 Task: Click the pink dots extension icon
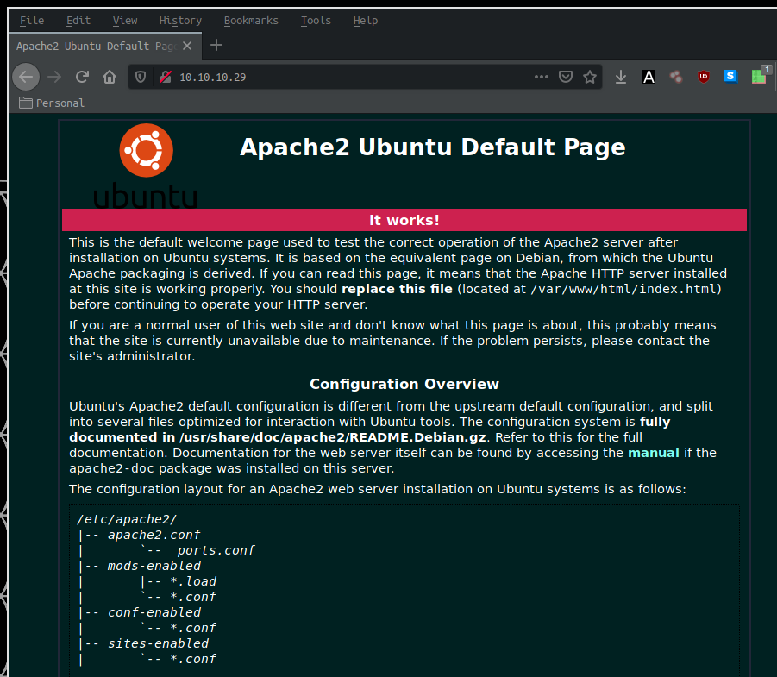[676, 77]
